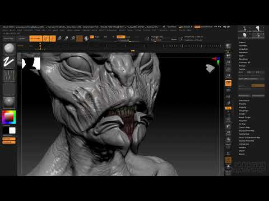The image size is (269, 201).
Task: Click the camera view head gizmo
Action: [210, 68]
